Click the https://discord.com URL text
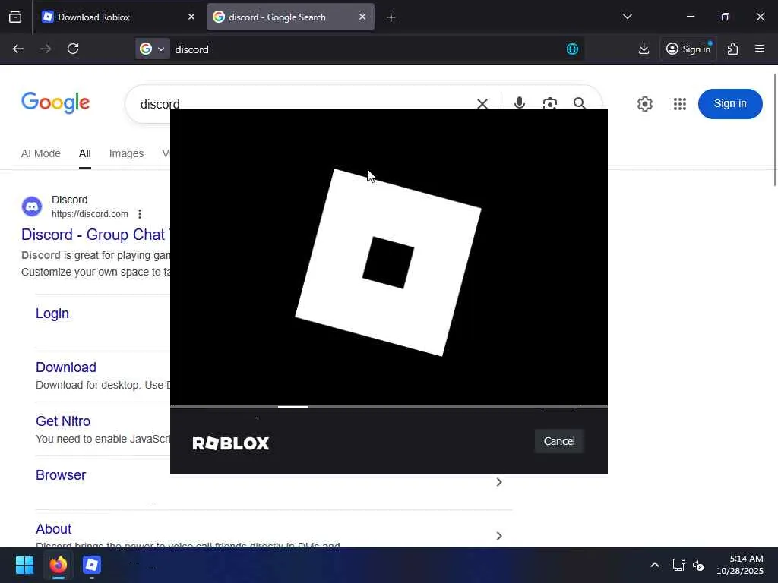The image size is (778, 583). point(90,214)
